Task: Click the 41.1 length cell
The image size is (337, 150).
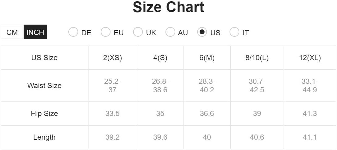Action: (310, 137)
